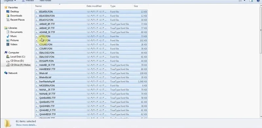Open the view options dropdown arrow

[x=245, y=1]
